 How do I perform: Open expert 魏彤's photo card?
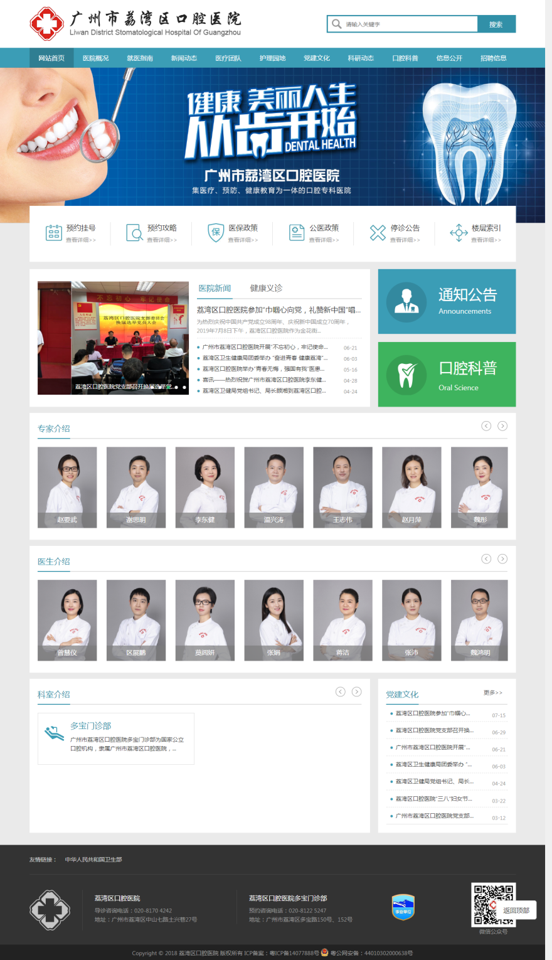point(479,487)
